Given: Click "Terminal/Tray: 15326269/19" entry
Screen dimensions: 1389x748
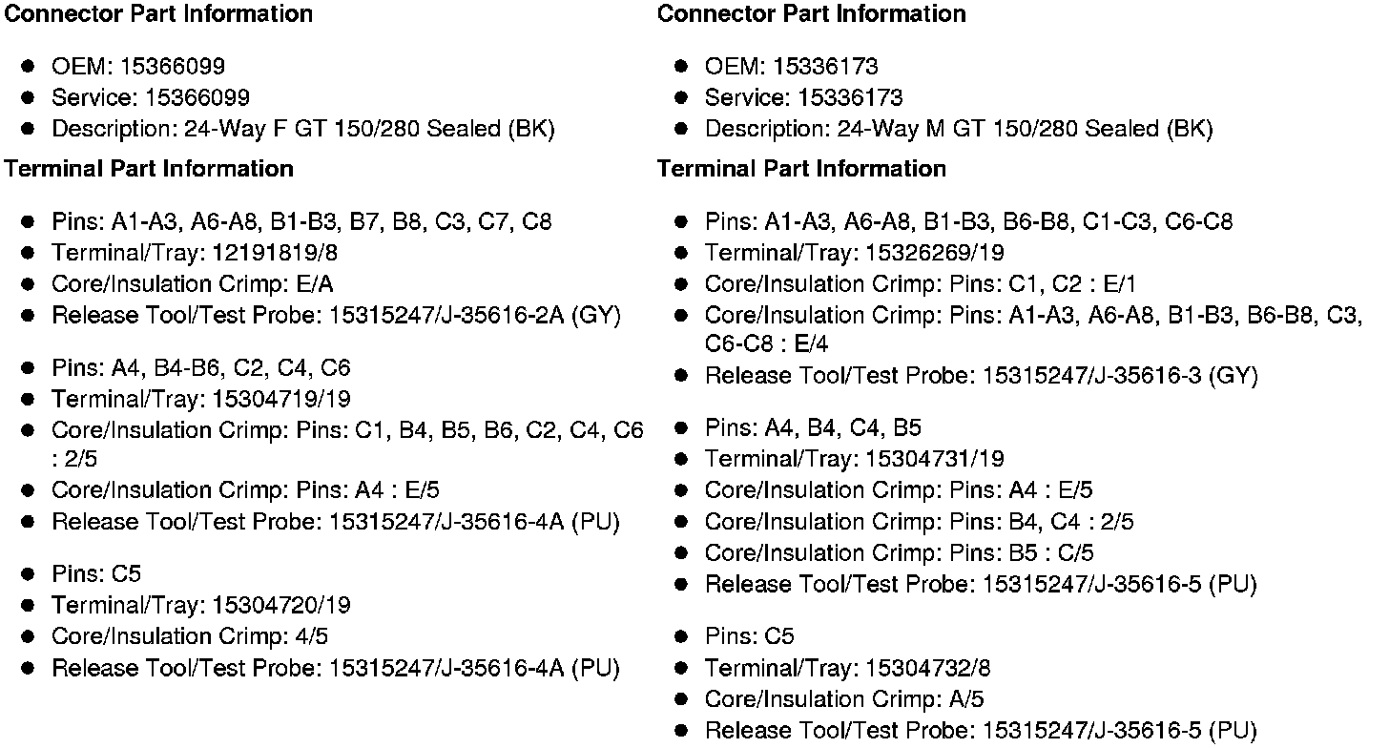Looking at the screenshot, I should pos(854,254).
